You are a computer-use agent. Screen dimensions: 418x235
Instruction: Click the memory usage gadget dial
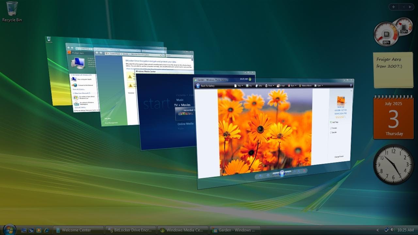[404, 27]
